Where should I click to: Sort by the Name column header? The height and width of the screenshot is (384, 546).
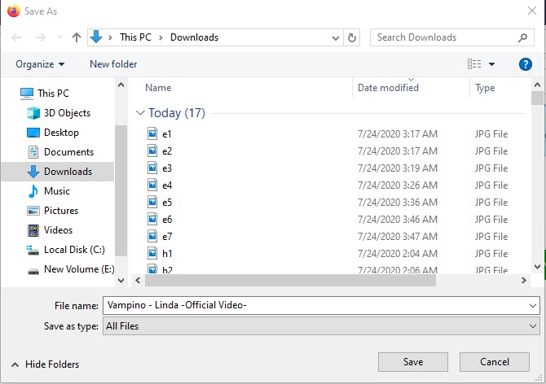(158, 88)
